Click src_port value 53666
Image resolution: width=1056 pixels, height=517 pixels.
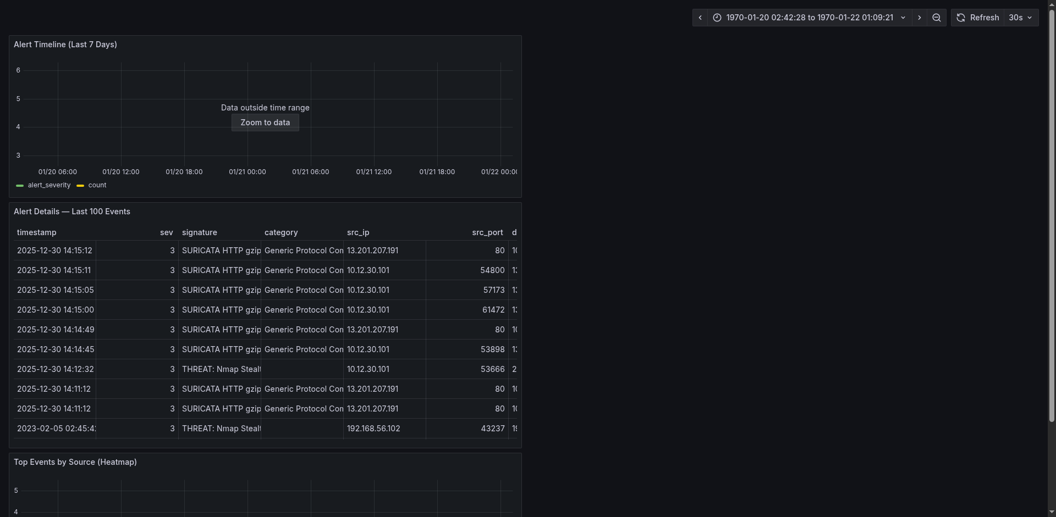click(x=492, y=369)
